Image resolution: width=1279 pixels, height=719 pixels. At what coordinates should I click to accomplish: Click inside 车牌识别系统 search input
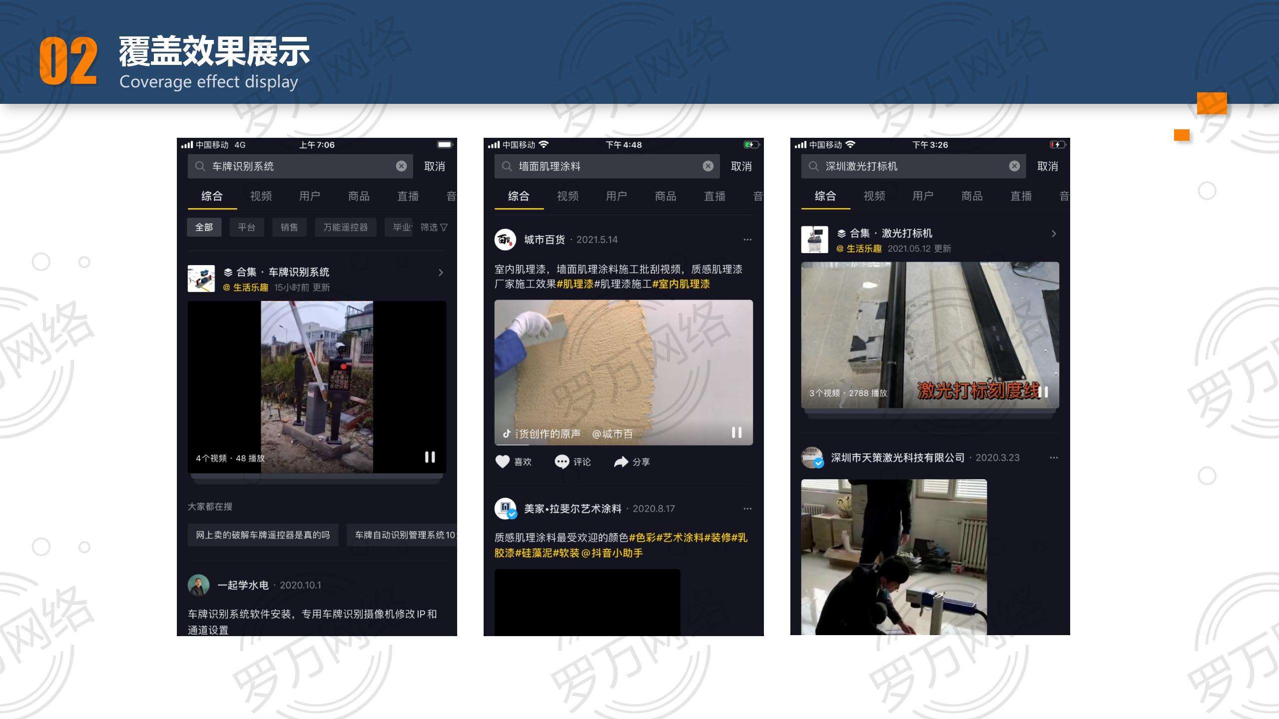(x=300, y=166)
